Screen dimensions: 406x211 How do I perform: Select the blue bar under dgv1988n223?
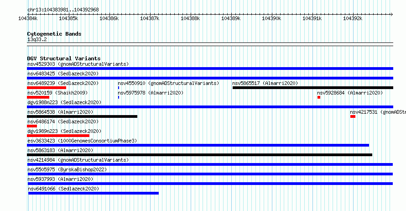click(210, 107)
